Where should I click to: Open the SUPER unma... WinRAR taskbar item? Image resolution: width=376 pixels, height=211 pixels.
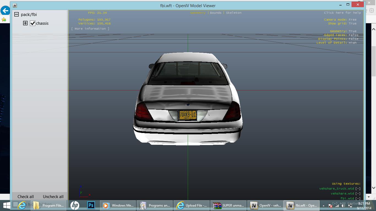click(x=228, y=205)
